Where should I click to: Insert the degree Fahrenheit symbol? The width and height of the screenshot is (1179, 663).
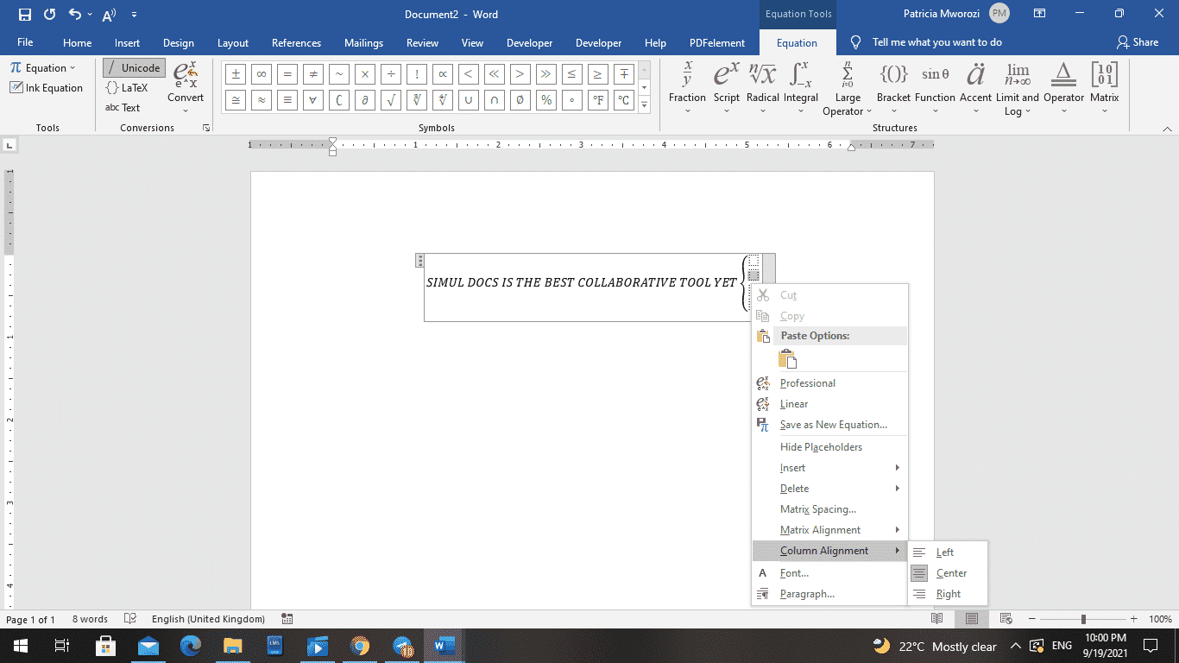pos(597,100)
